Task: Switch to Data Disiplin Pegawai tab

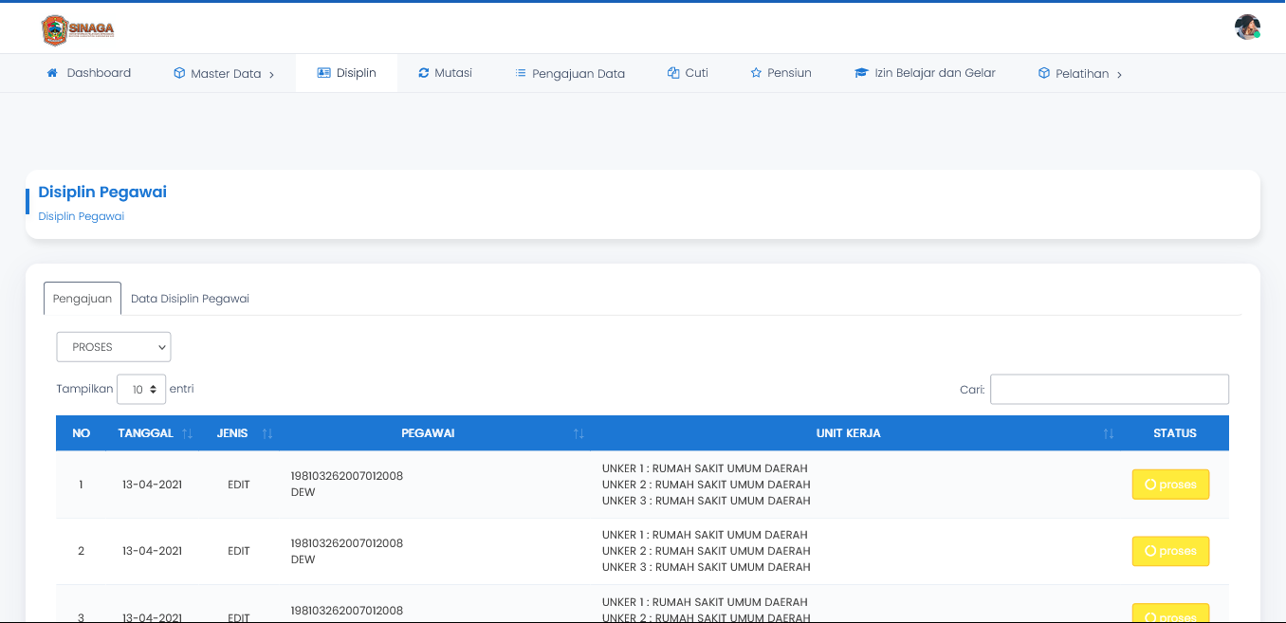Action: pyautogui.click(x=190, y=299)
